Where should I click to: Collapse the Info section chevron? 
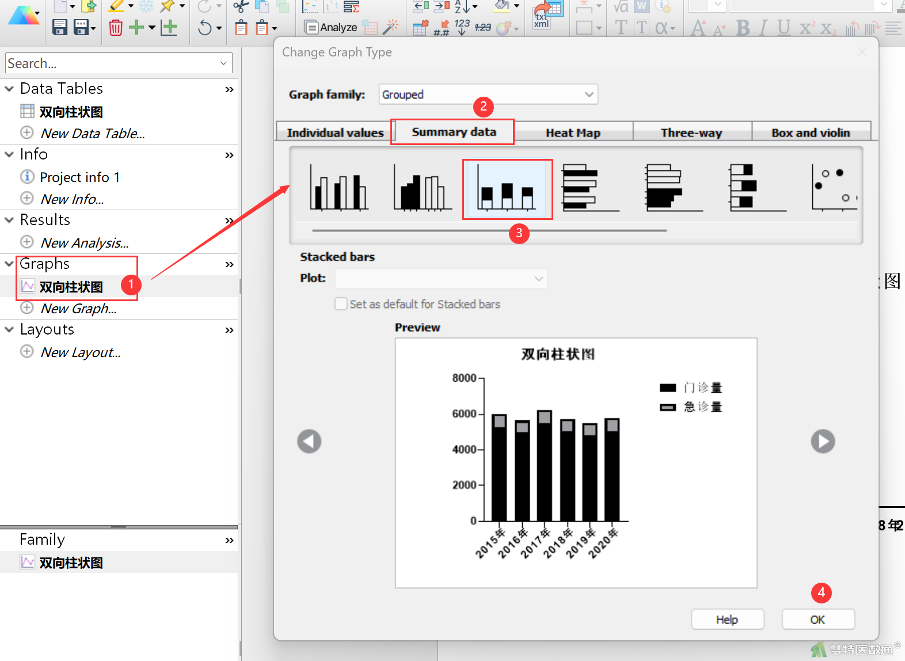pos(9,154)
